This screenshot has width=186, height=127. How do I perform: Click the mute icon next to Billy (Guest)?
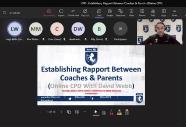106,39
